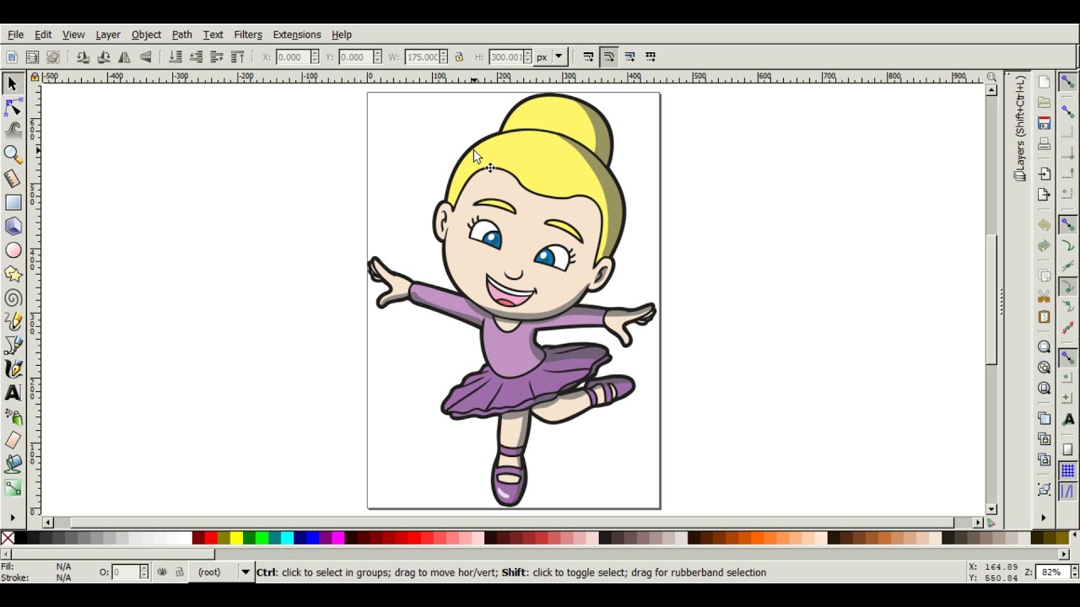The width and height of the screenshot is (1080, 607).
Task: Choose the Star and polygon tool
Action: 13,274
